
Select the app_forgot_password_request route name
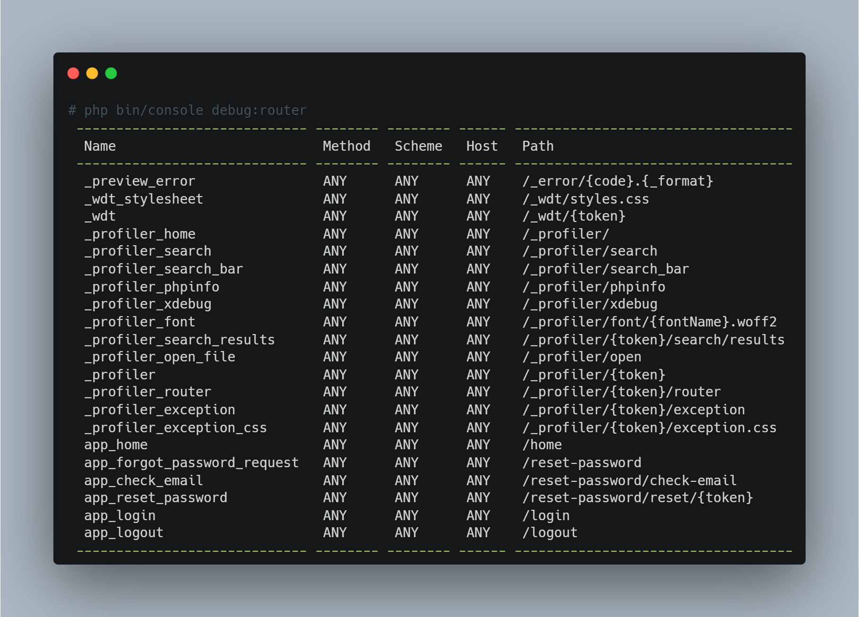click(191, 463)
